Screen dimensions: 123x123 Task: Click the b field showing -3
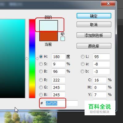coord(101,71)
